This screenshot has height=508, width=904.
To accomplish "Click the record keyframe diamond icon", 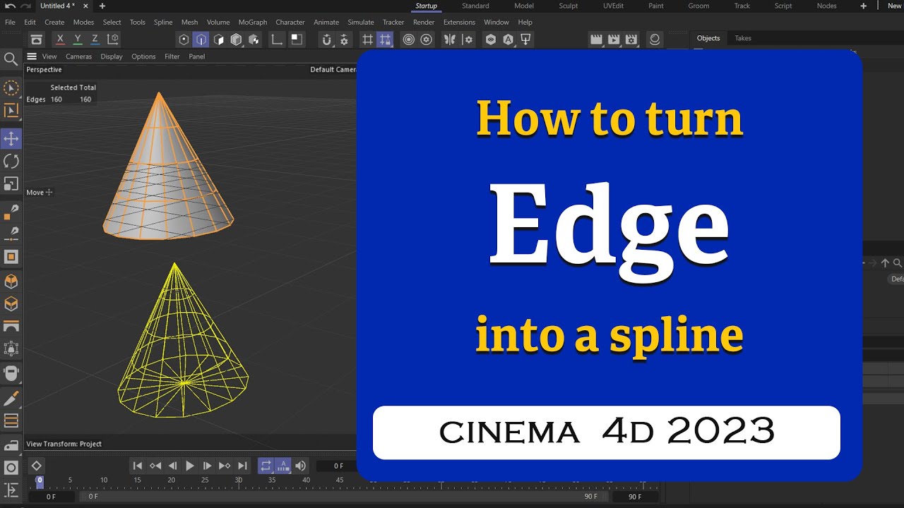I will pyautogui.click(x=36, y=466).
